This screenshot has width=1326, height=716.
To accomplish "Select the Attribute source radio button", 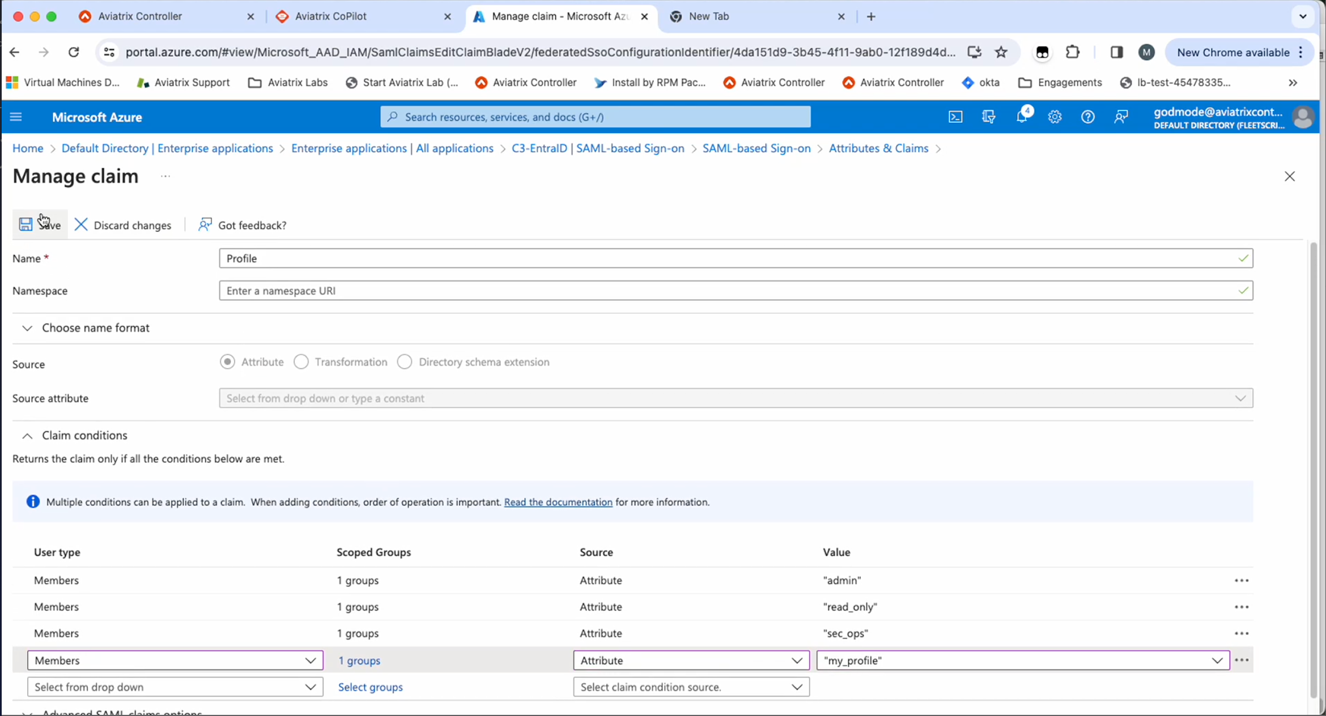I will tap(227, 361).
